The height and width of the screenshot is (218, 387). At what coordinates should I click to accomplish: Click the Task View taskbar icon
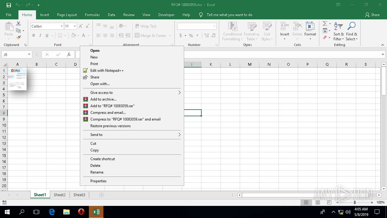point(36,212)
